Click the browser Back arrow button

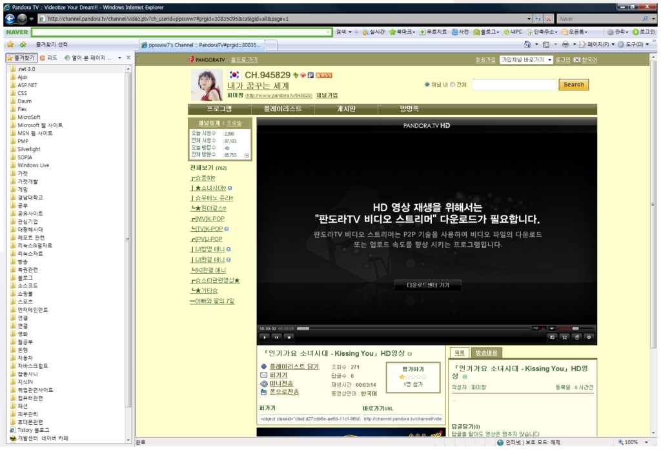(10, 19)
